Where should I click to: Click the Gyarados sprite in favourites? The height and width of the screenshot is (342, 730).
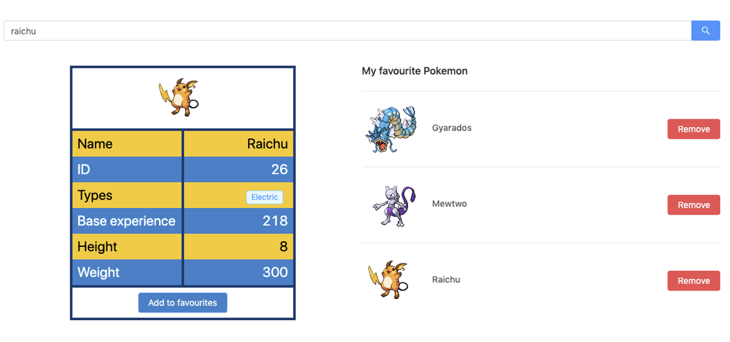[x=391, y=129]
